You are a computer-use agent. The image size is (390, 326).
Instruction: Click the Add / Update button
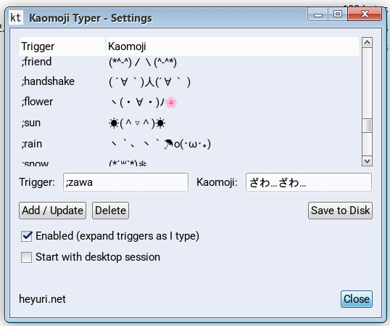(52, 211)
